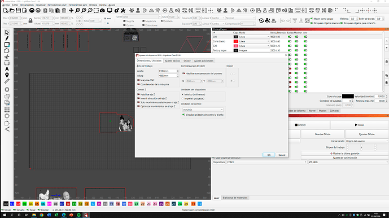Toggle Optimizar movimientos en el eje Z
The width and height of the screenshot is (389, 218).
click(138, 106)
